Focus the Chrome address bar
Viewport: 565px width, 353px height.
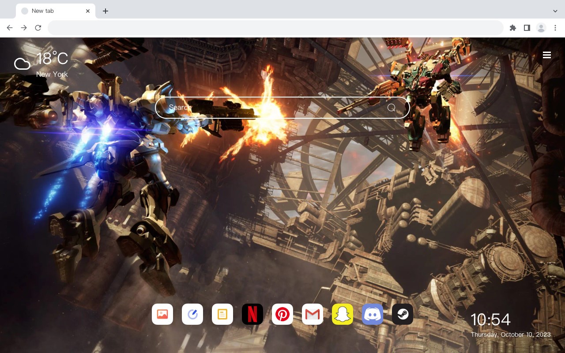[275, 28]
